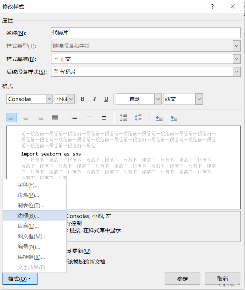Expand the 样式类型 dropdown arrow
Image resolution: width=245 pixels, height=290 pixels.
pyautogui.click(x=237, y=46)
